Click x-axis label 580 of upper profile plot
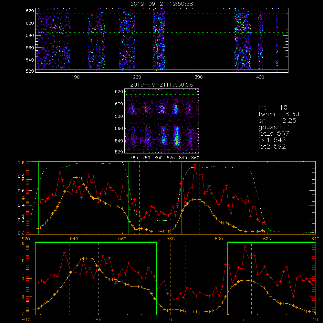The width and height of the screenshot is (323, 323). point(171,239)
